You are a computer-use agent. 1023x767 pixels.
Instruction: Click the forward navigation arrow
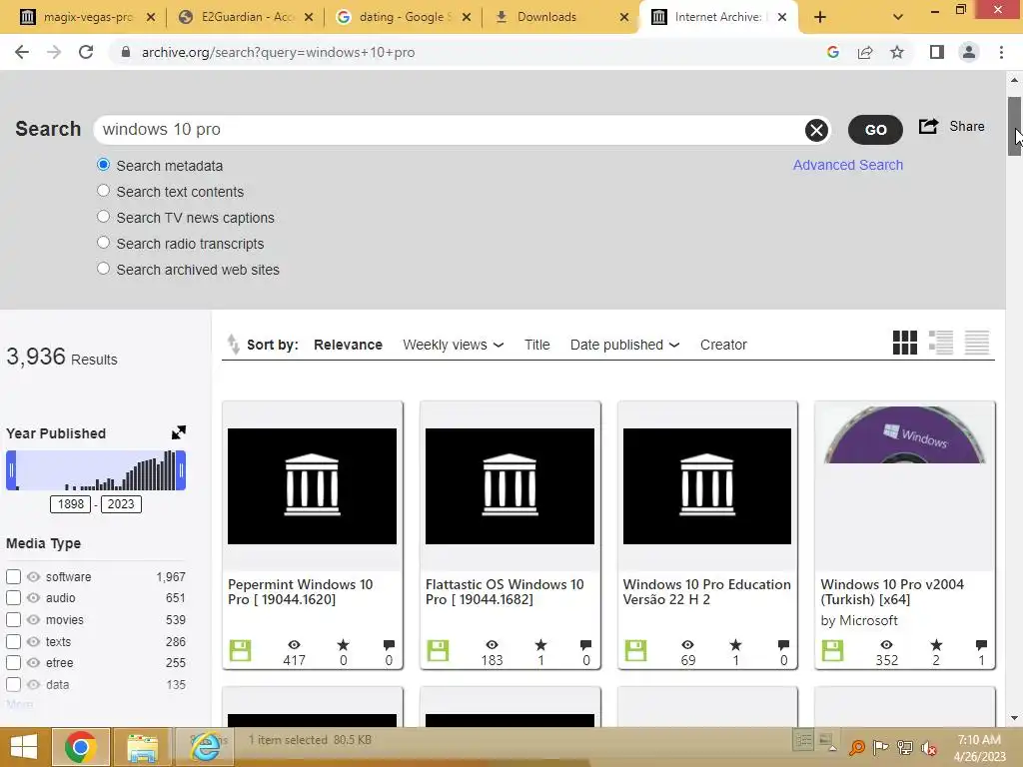click(x=54, y=52)
